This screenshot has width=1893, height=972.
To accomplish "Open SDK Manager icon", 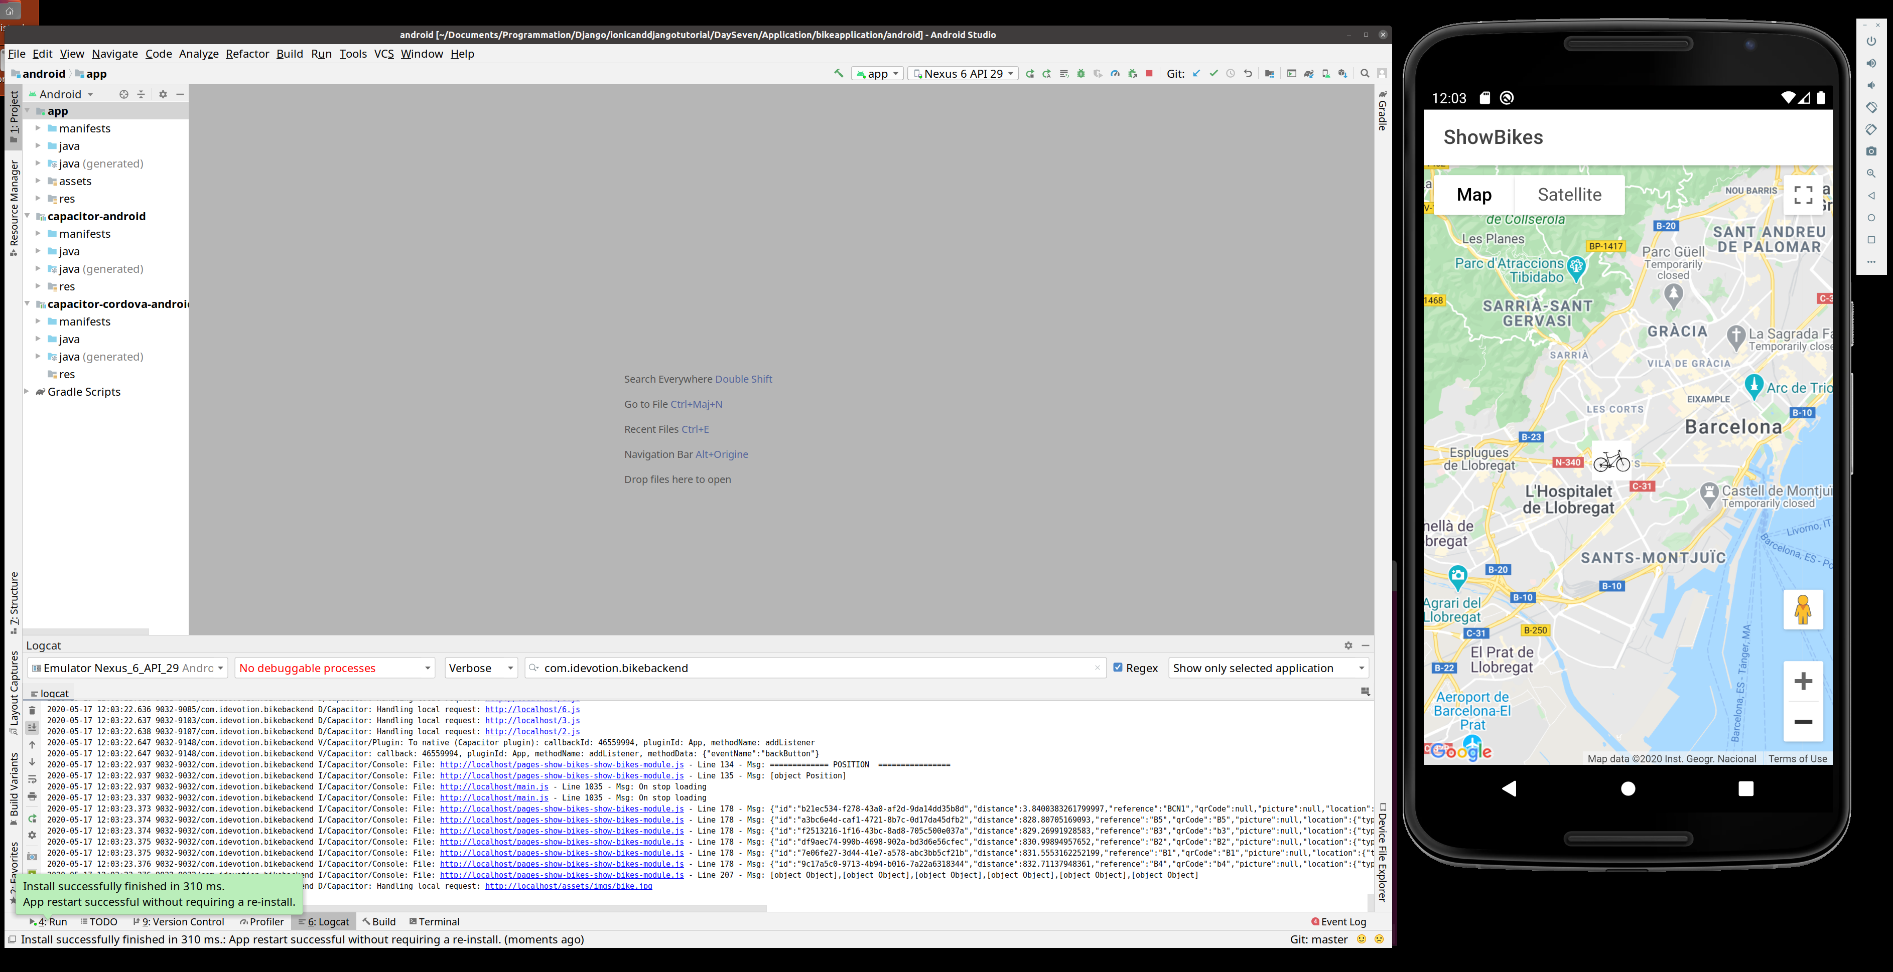I will (x=1342, y=73).
